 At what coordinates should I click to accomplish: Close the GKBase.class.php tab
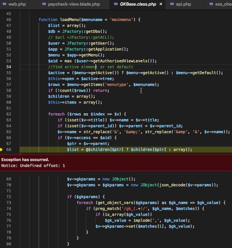pyautogui.click(x=161, y=4)
